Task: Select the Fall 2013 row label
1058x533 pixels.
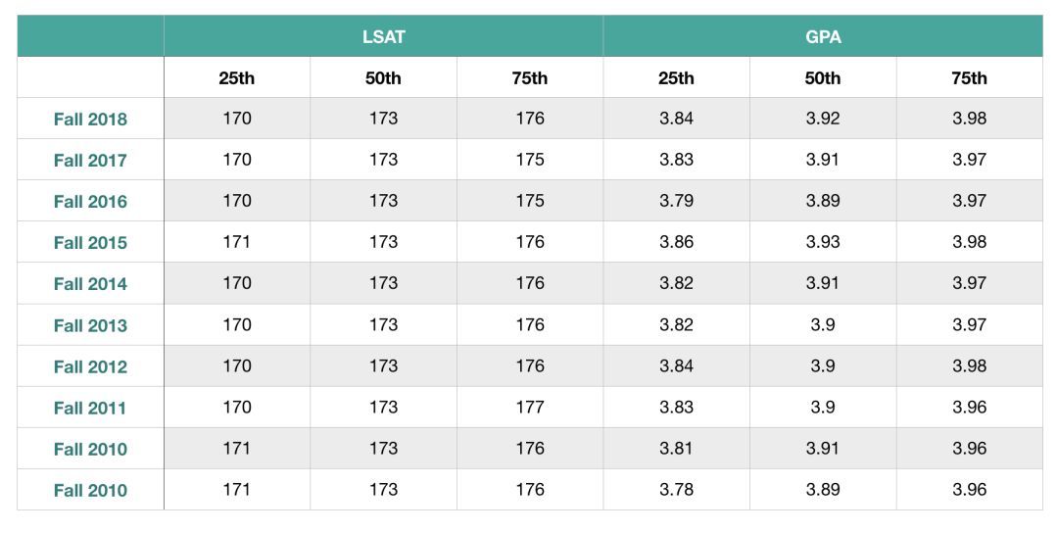Action: [90, 325]
